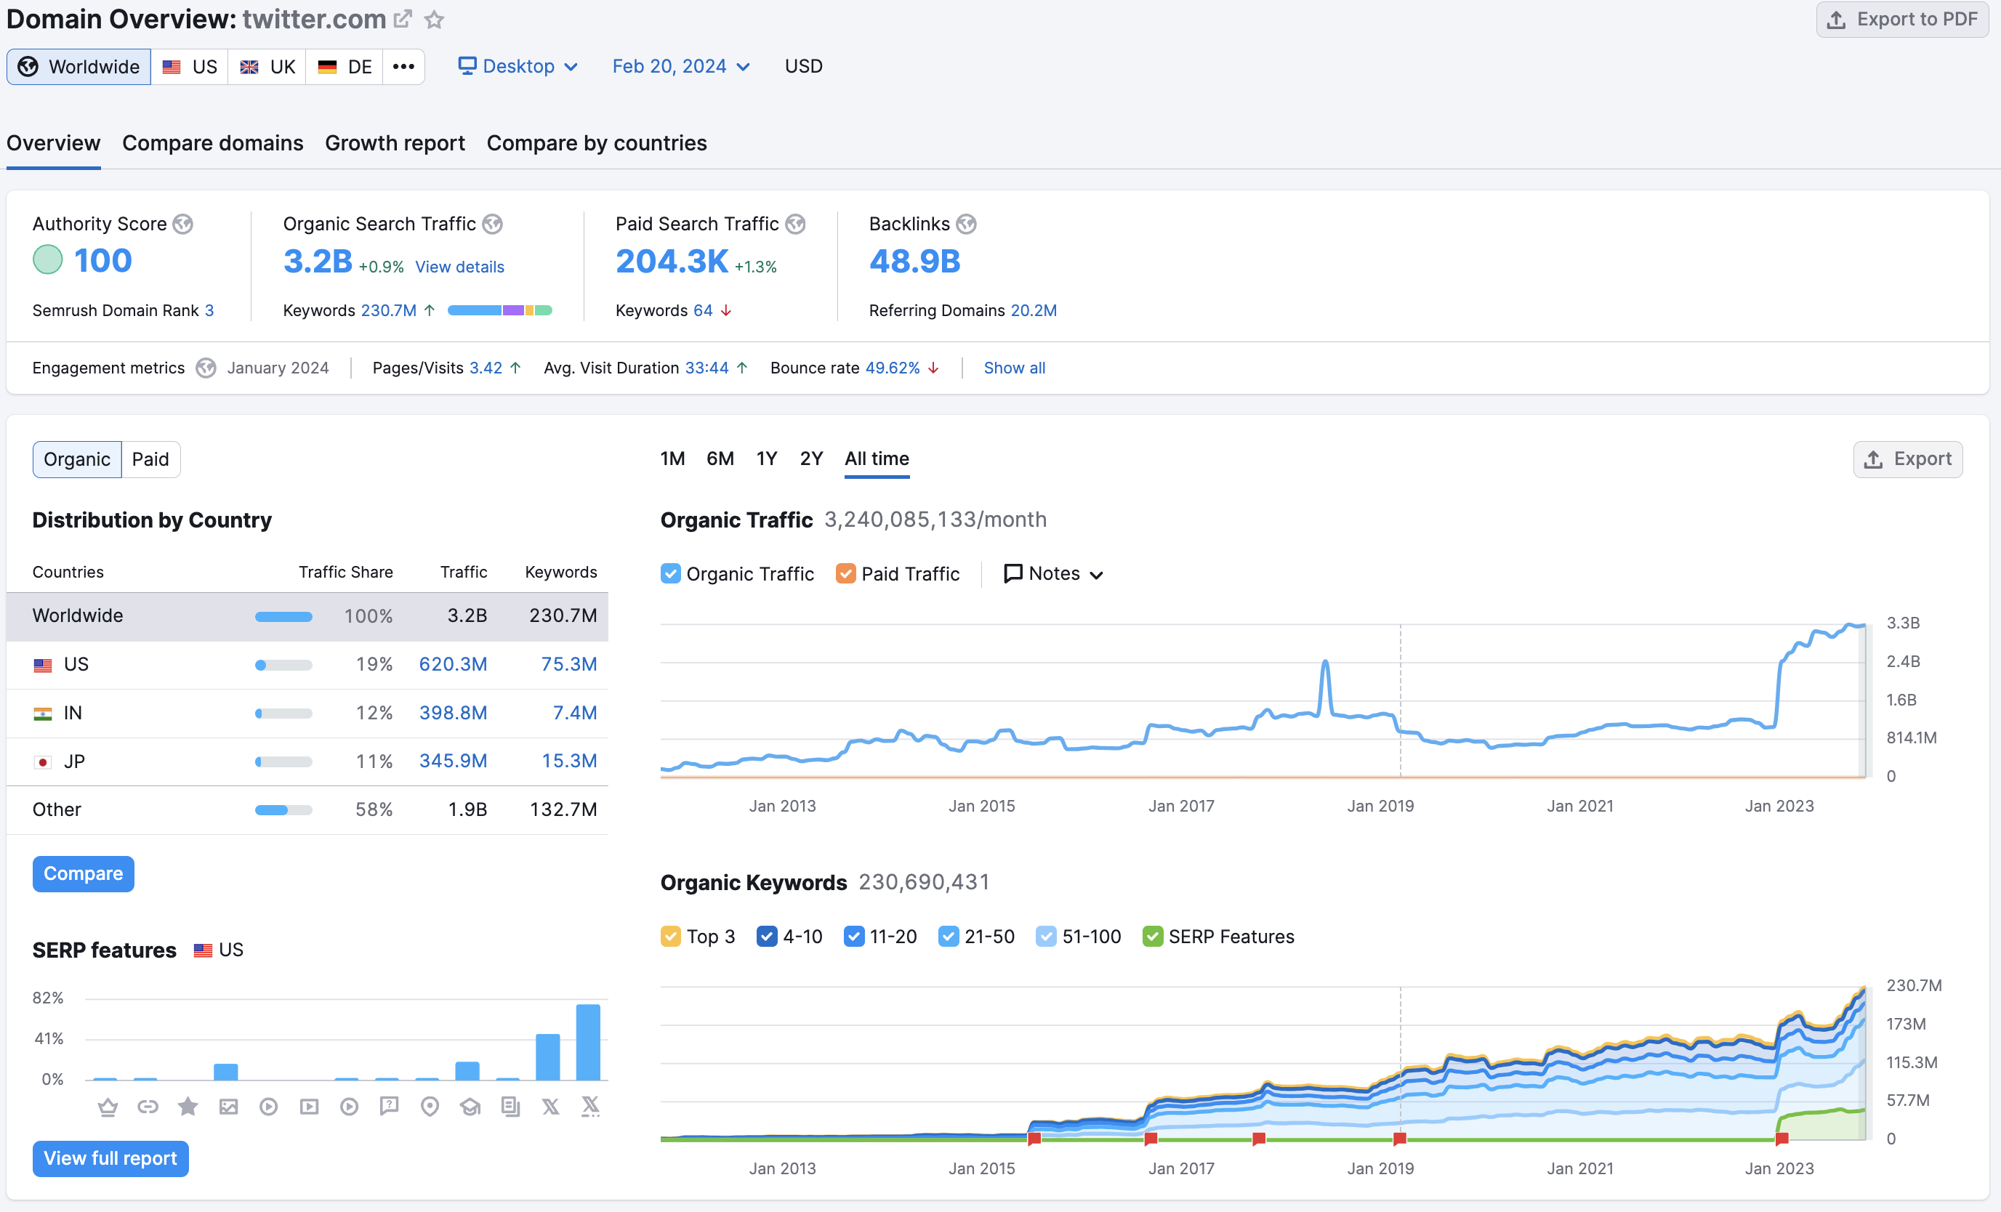Screen dimensions: 2001x1212
Task: Click the Worldwide globe icon
Action: [28, 65]
